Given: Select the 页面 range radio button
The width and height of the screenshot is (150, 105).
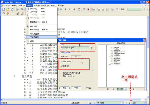Looking at the screenshot, I should (62, 66).
